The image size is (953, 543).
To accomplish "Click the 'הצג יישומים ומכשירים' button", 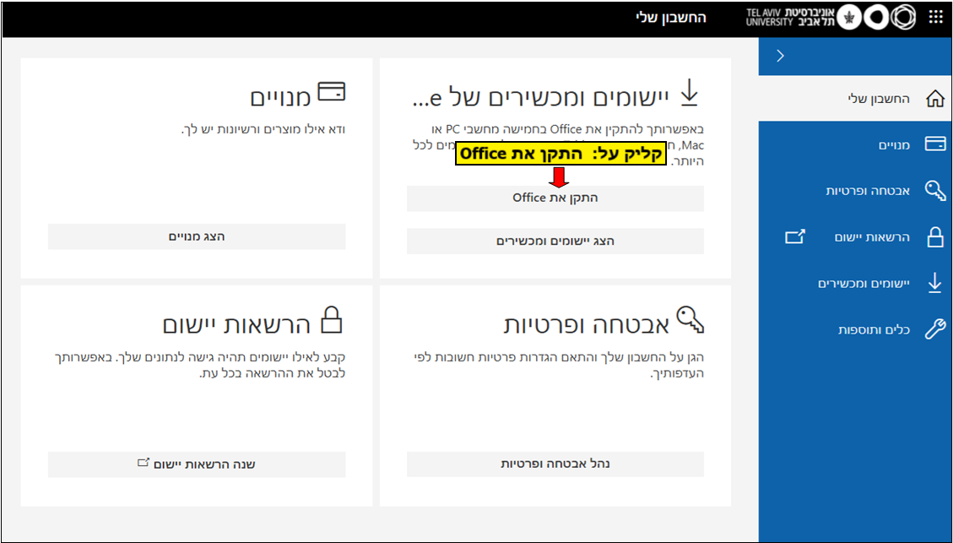I will click(x=555, y=242).
